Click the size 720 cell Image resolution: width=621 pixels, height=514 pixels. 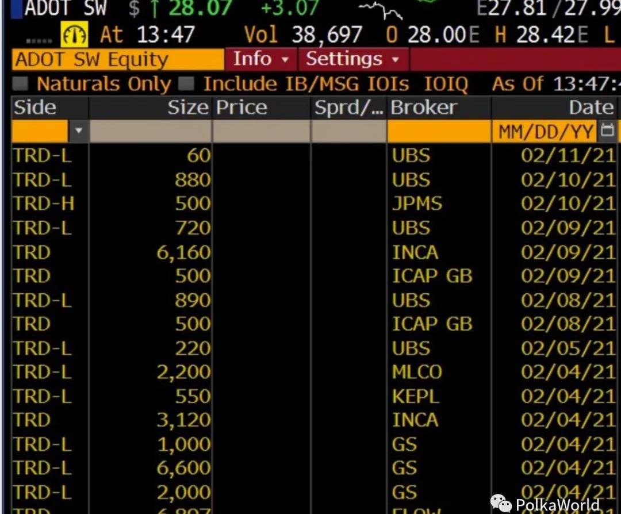(193, 228)
